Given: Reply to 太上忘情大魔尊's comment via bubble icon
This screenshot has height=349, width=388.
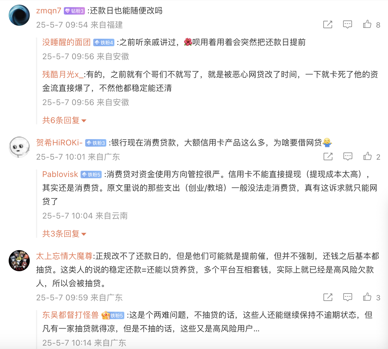Looking at the screenshot, I should [347, 297].
